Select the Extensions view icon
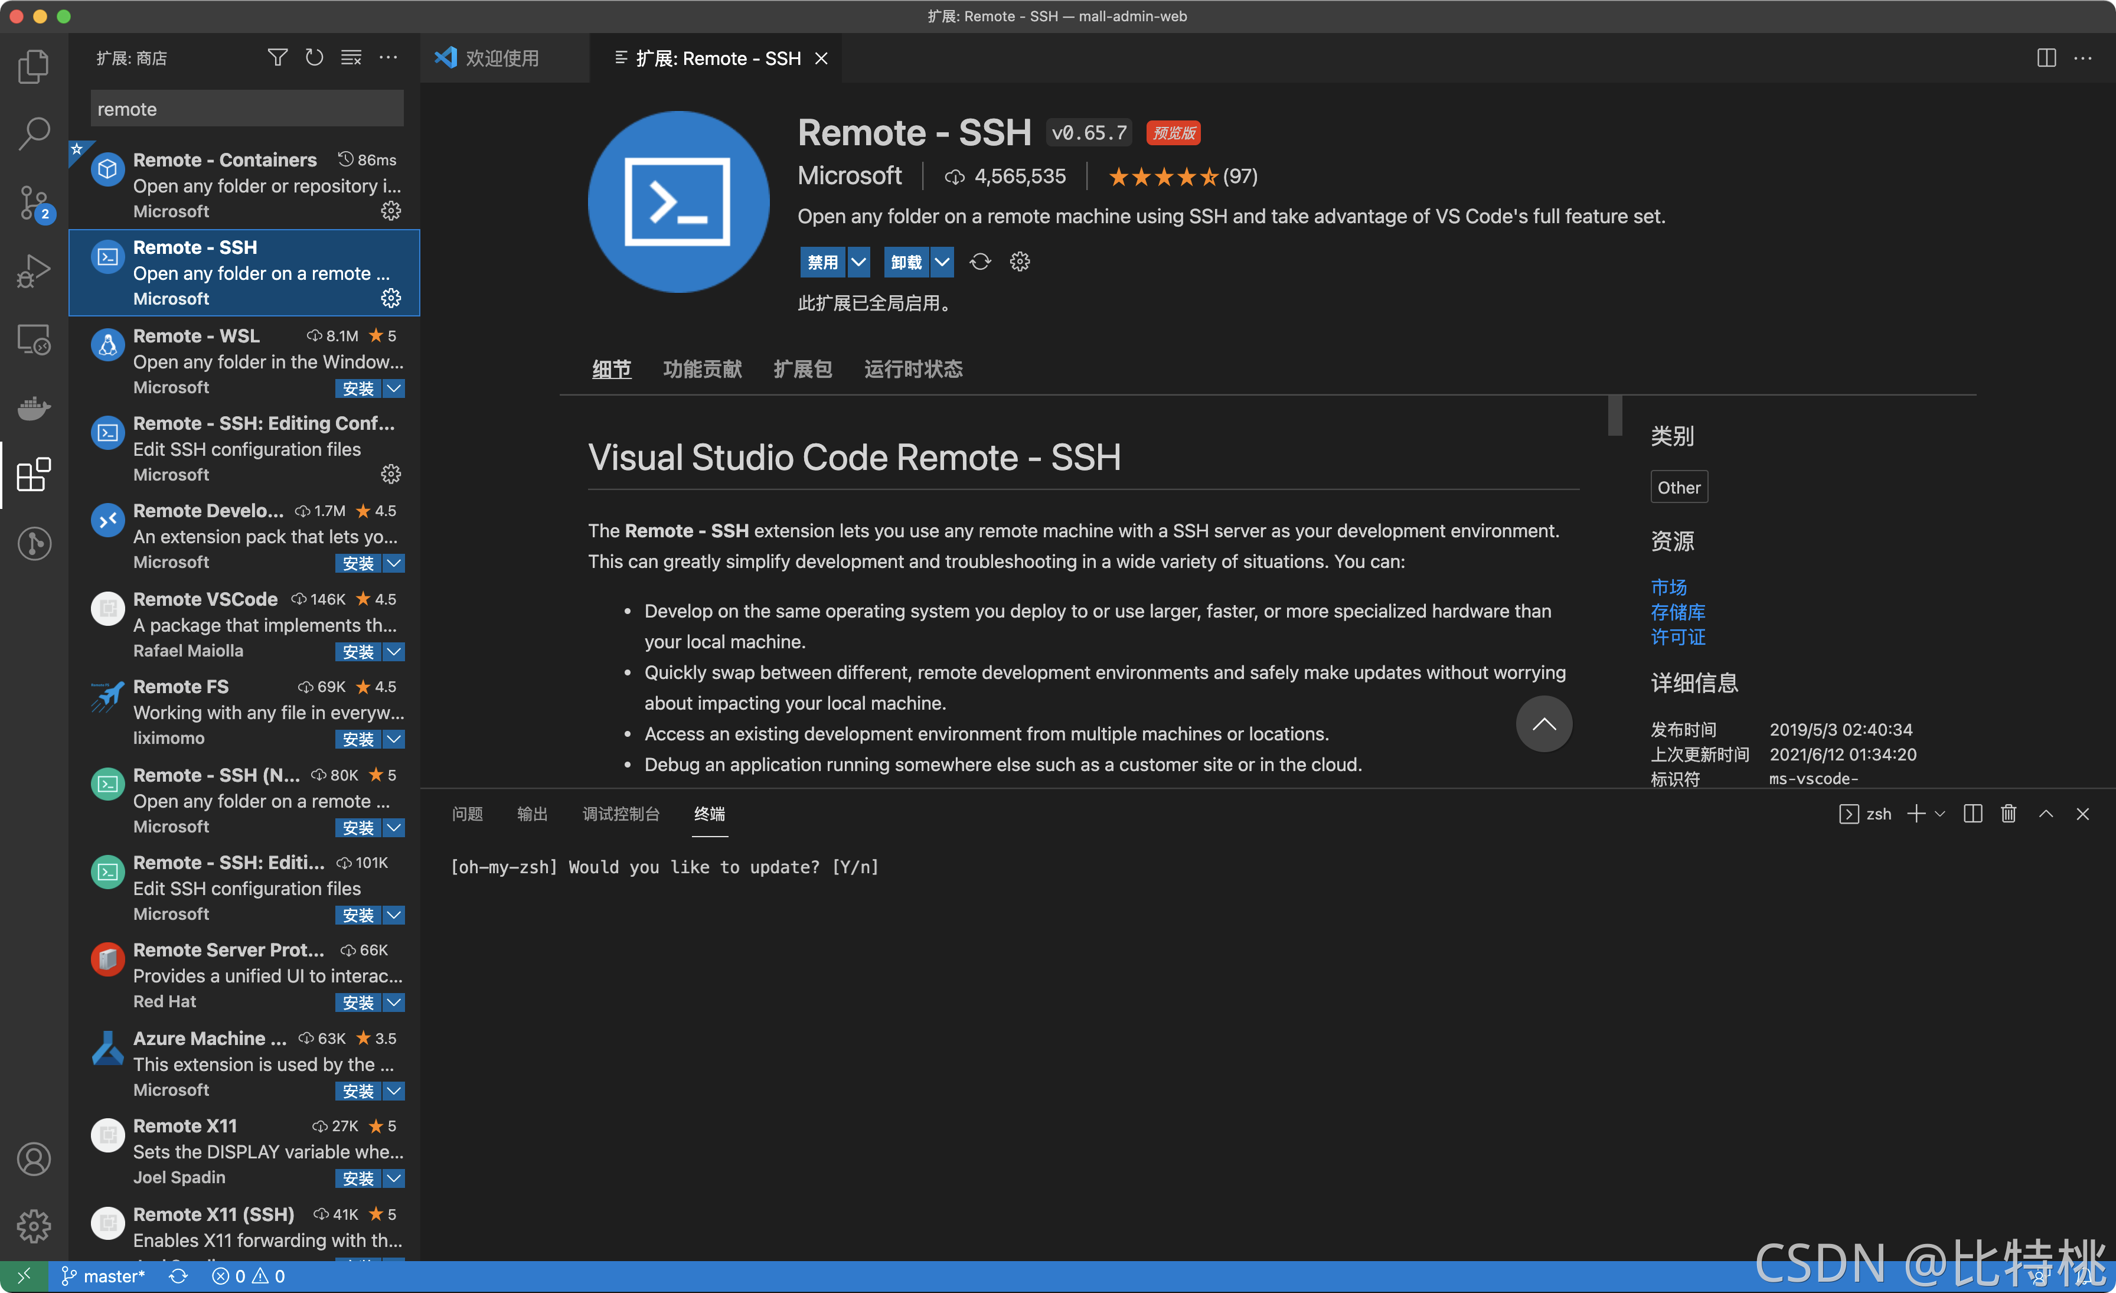This screenshot has width=2116, height=1293. point(34,475)
